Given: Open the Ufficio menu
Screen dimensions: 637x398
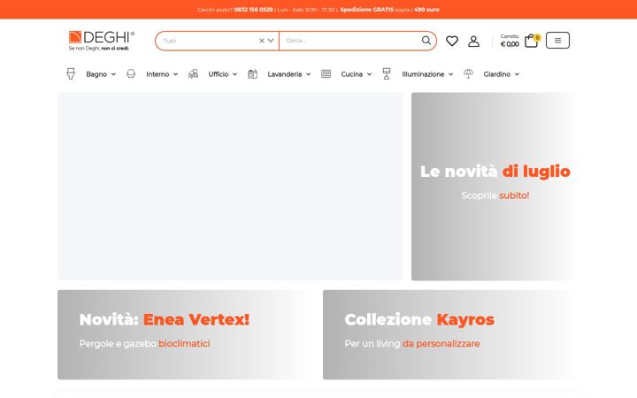Looking at the screenshot, I should [219, 74].
